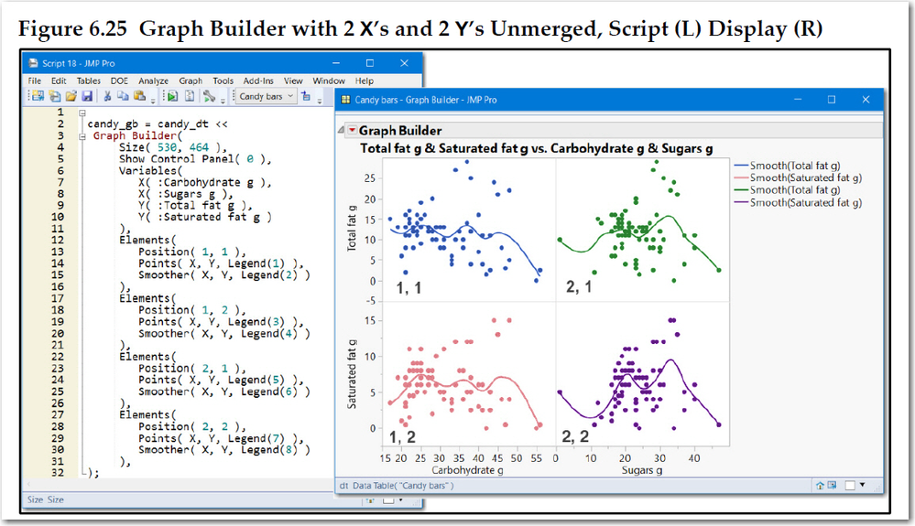Click the green Smooth(Total fat g) legend line

741,190
